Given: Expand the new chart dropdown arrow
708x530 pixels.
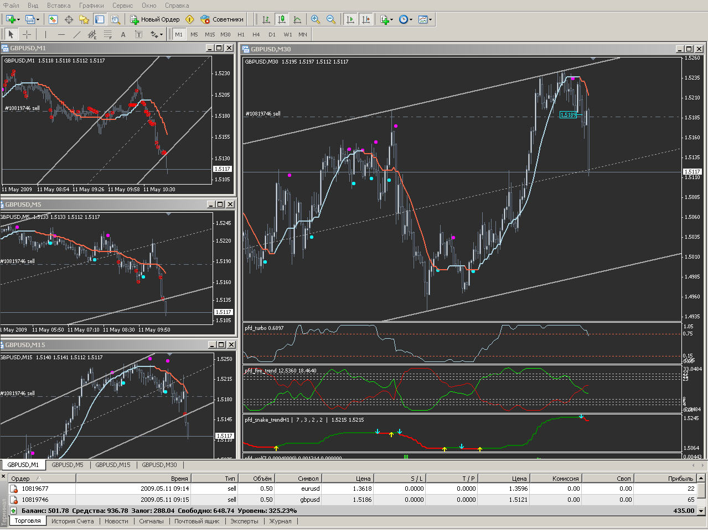Looking at the screenshot, I should pos(19,19).
